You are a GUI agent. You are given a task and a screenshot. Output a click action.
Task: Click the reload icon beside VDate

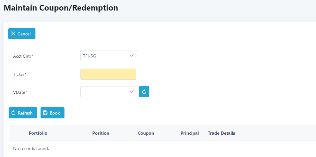point(144,92)
